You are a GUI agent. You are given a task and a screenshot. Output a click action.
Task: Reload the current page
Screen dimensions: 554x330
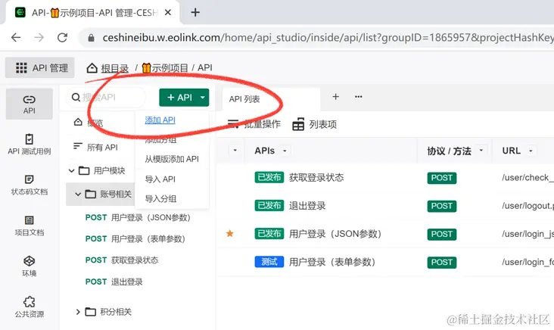click(x=63, y=37)
